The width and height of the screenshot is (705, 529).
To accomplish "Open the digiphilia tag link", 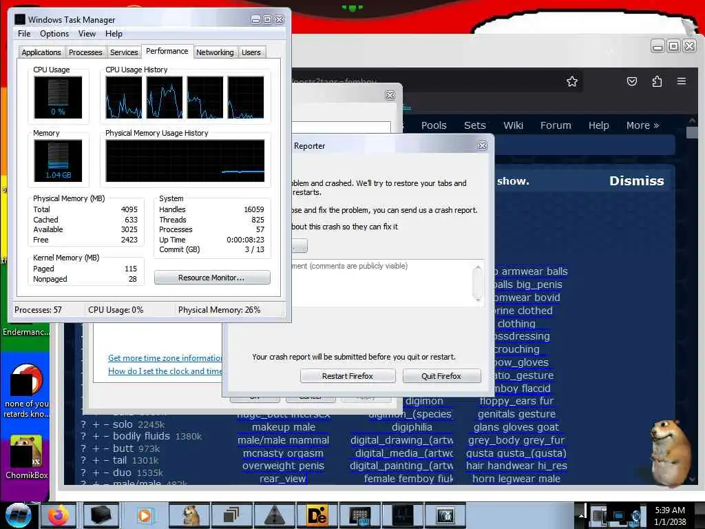I will [412, 427].
